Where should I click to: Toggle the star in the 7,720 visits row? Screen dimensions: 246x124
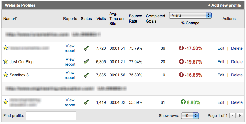click(6, 48)
